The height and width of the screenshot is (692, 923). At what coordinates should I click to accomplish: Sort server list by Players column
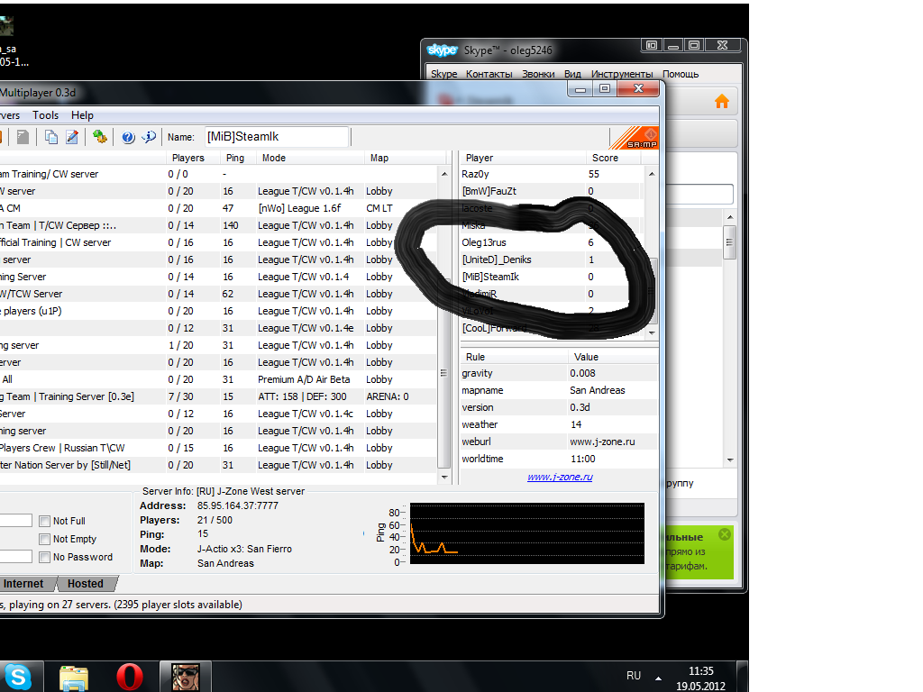pos(192,158)
